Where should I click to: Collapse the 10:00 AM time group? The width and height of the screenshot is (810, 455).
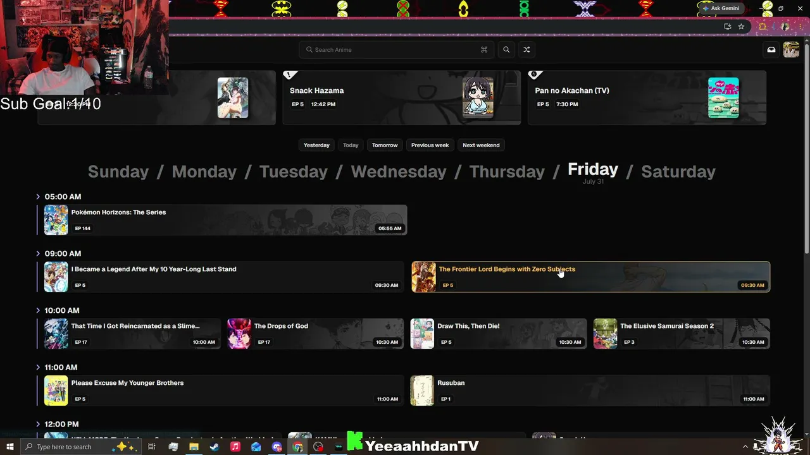click(38, 310)
